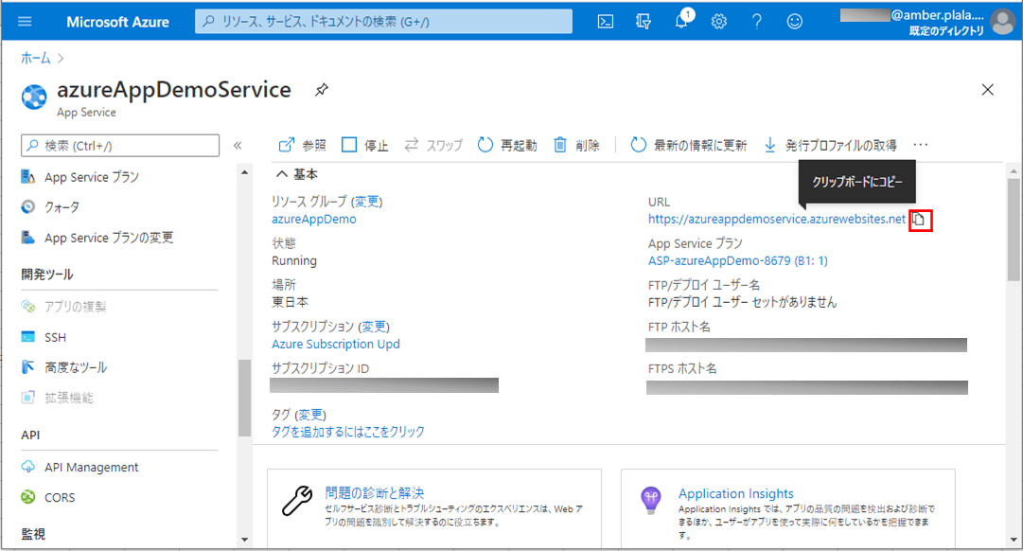Open Azure Cloud Shell
Viewport: 1023px width, 551px height.
tap(605, 20)
